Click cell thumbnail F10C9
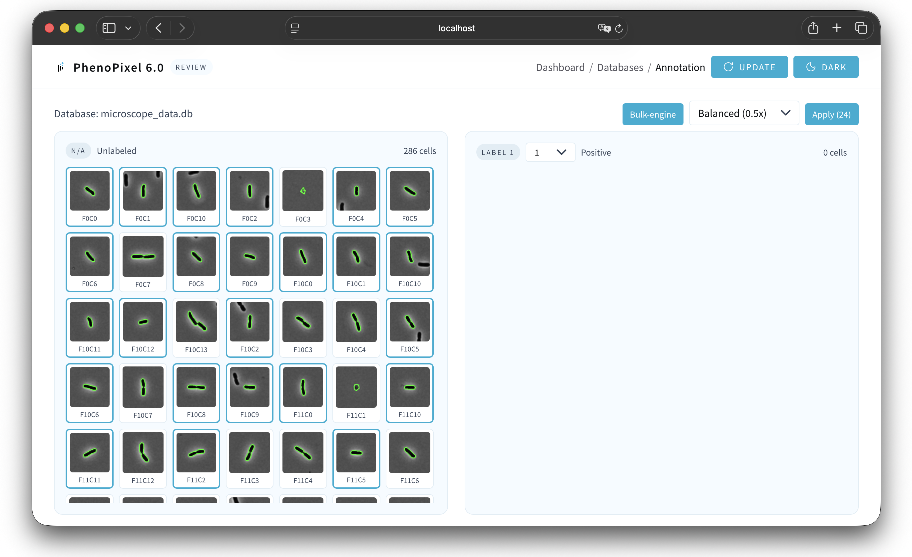912x557 pixels. coord(249,387)
